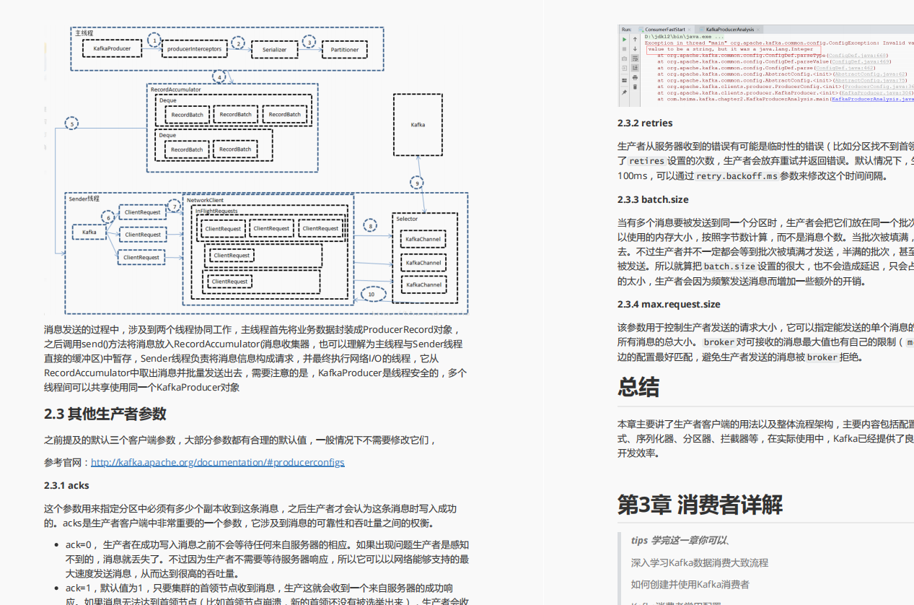Open the ConfigDef.java:668 stack trace link
The height and width of the screenshot is (605, 914).
point(857,56)
